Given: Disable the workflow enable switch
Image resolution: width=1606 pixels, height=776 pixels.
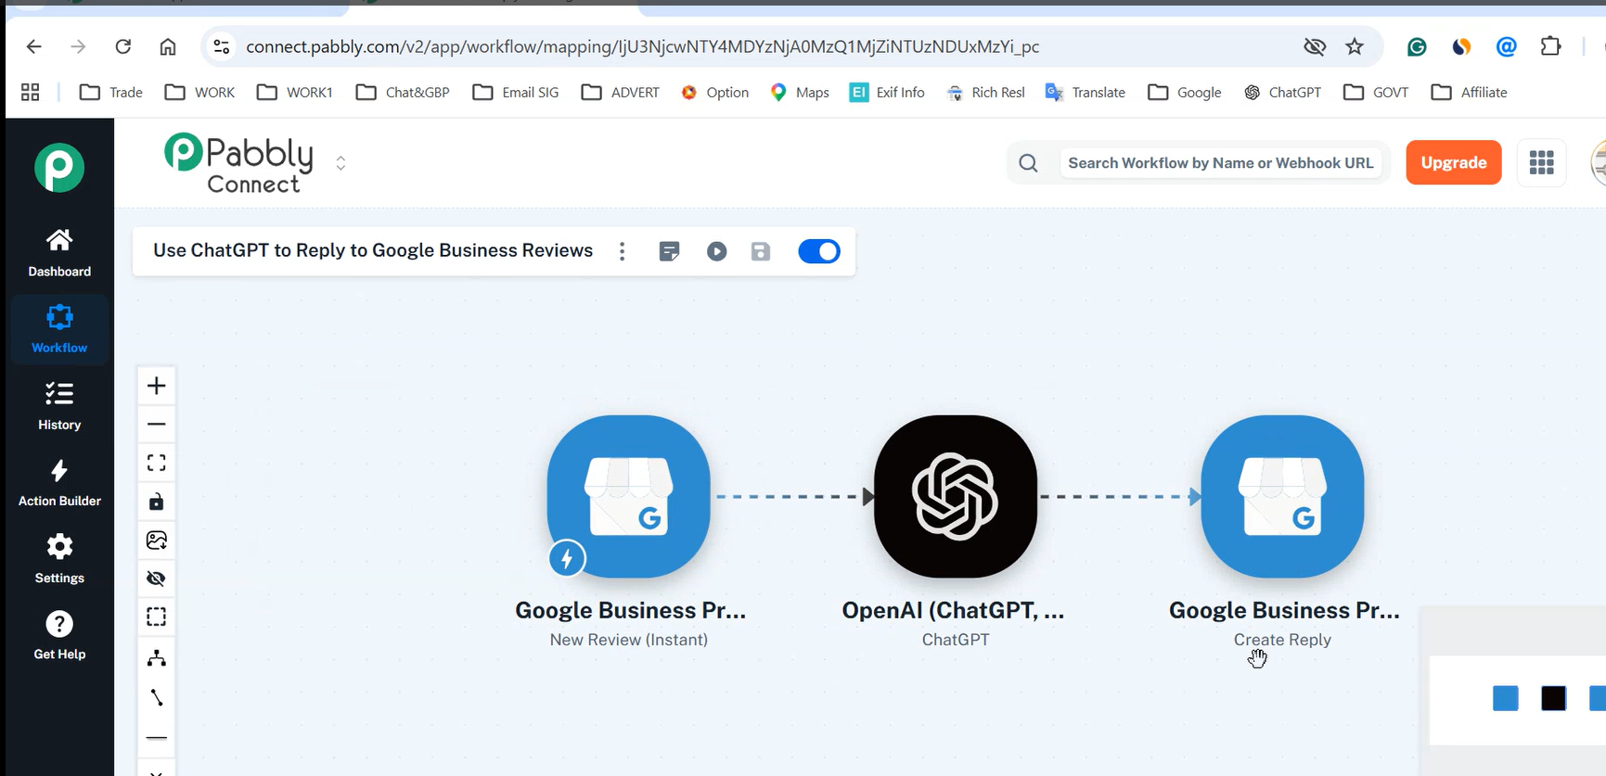Looking at the screenshot, I should (x=819, y=251).
